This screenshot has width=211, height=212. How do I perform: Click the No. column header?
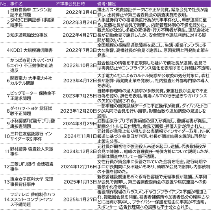[4, 4]
